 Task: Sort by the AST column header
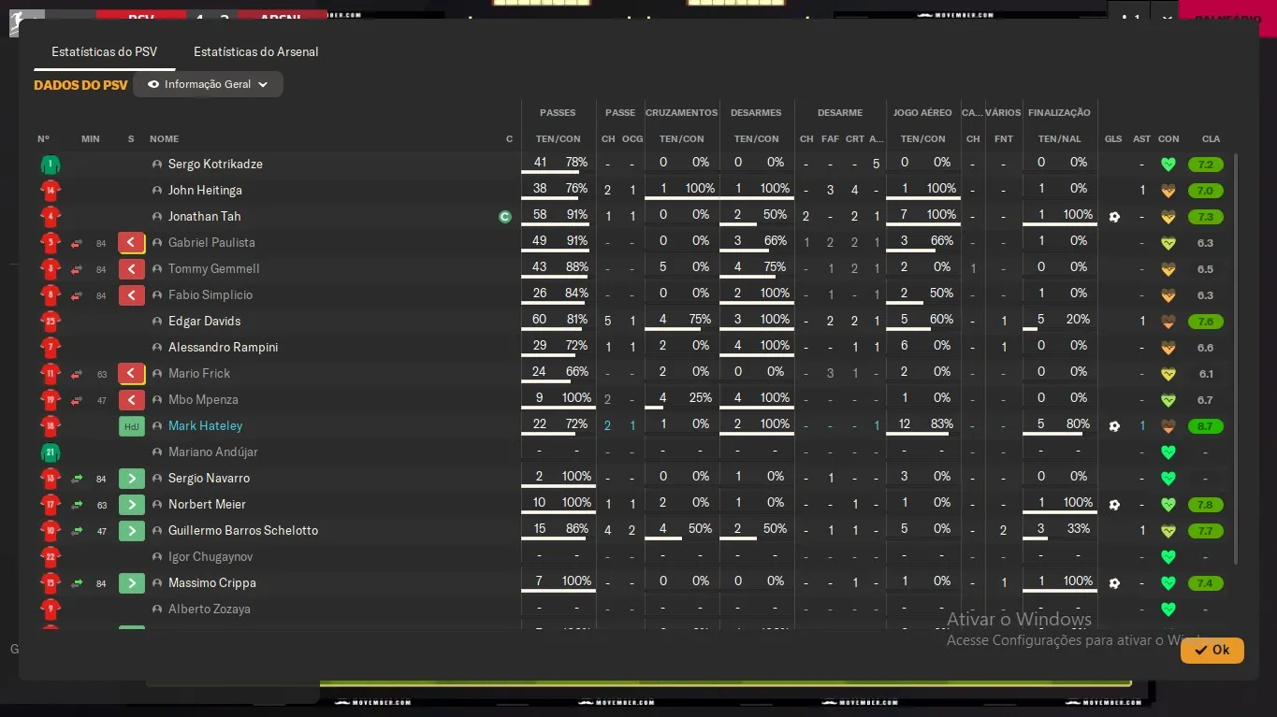pos(1141,139)
